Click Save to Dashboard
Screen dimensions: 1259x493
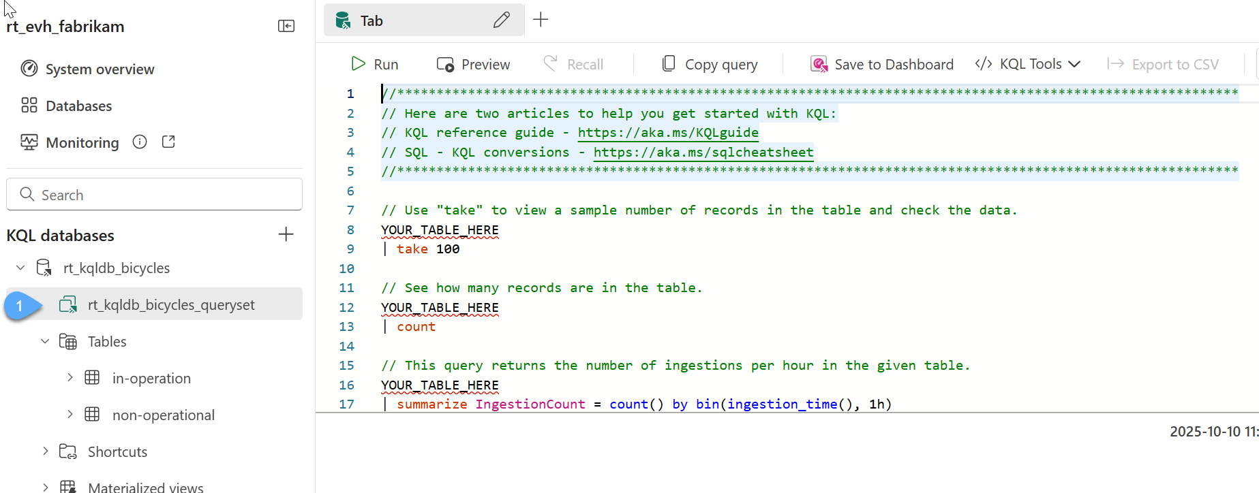click(882, 64)
